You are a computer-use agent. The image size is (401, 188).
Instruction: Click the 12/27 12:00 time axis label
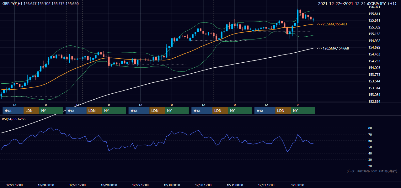coord(14,185)
